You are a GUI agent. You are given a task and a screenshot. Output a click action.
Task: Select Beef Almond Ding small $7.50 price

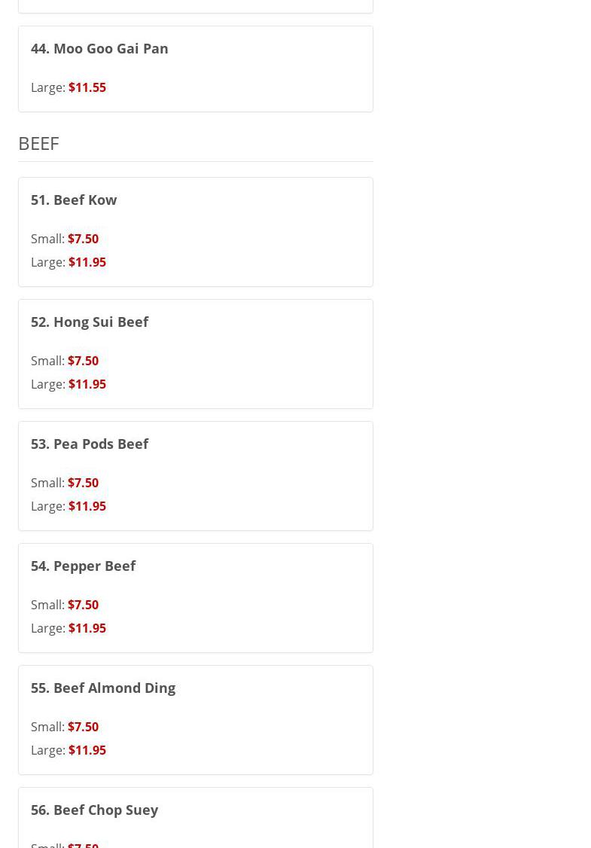83,727
